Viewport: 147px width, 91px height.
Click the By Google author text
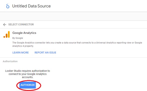coord(18,38)
